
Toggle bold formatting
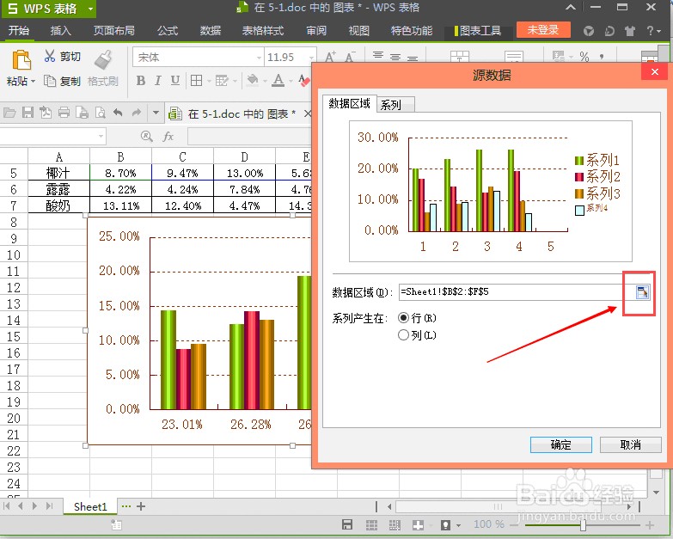click(x=140, y=80)
